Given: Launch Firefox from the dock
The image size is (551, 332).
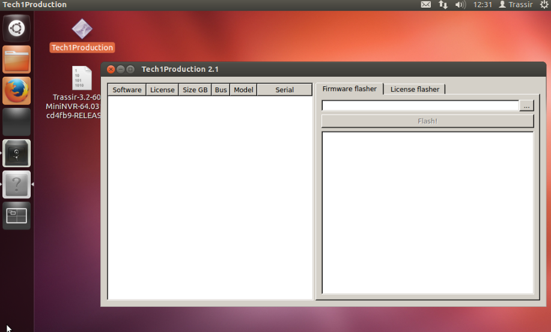Looking at the screenshot, I should [x=16, y=91].
